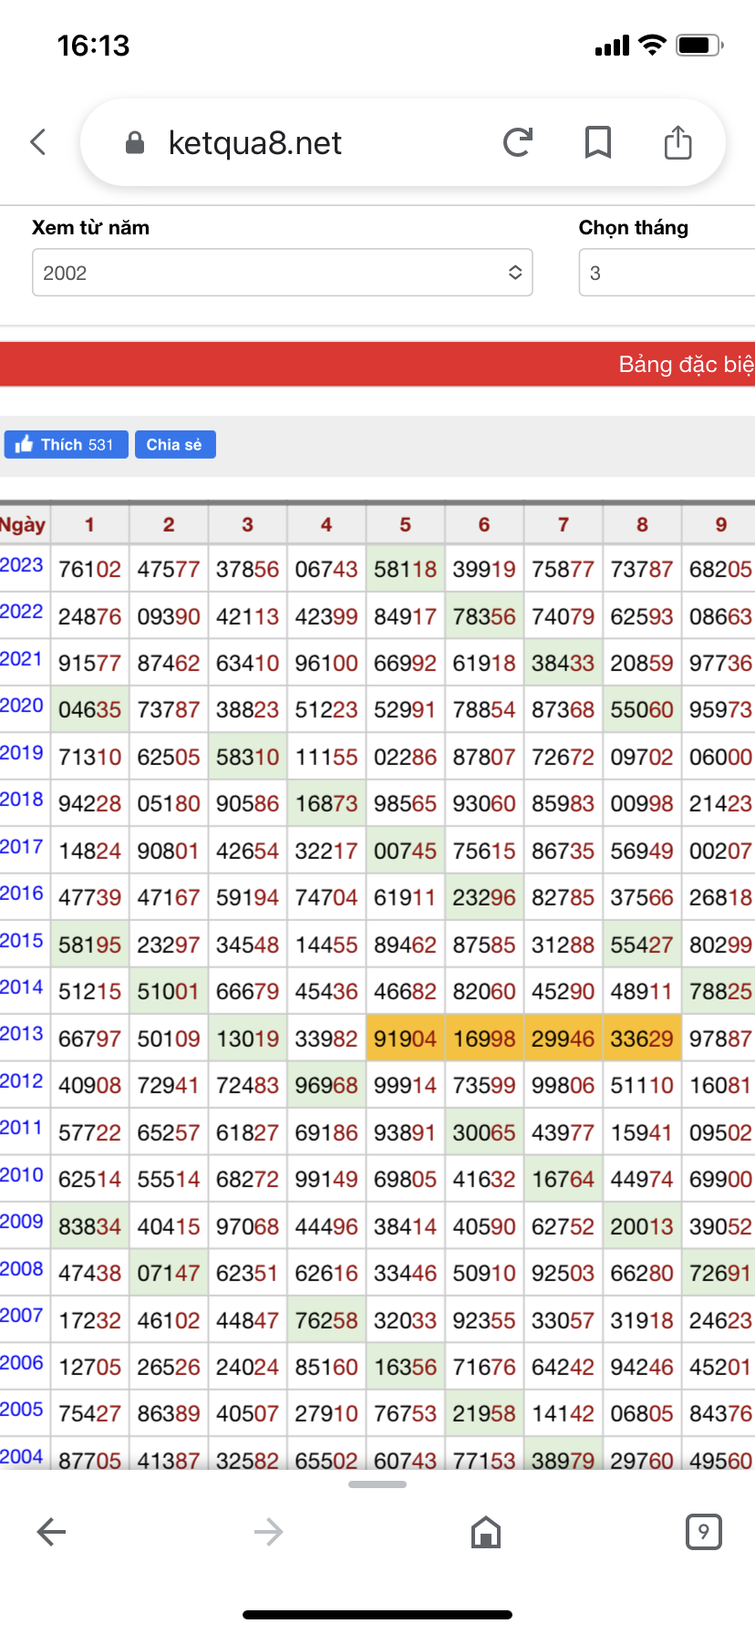Open year 2017 row link
This screenshot has height=1634, width=755.
(x=22, y=847)
